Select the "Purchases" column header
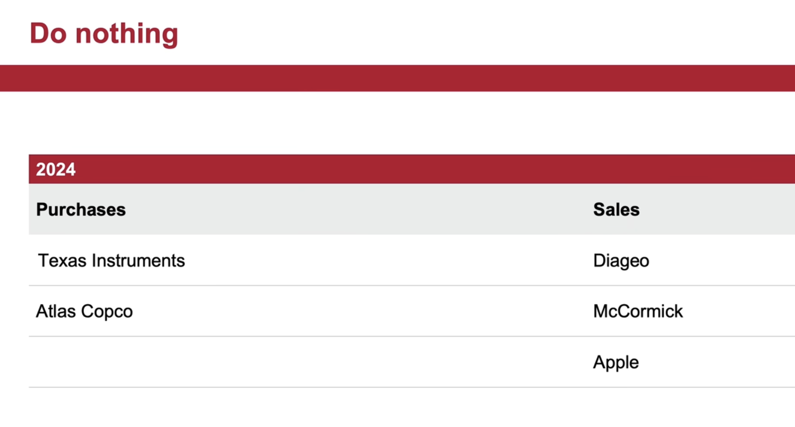The image size is (795, 427). click(x=81, y=209)
